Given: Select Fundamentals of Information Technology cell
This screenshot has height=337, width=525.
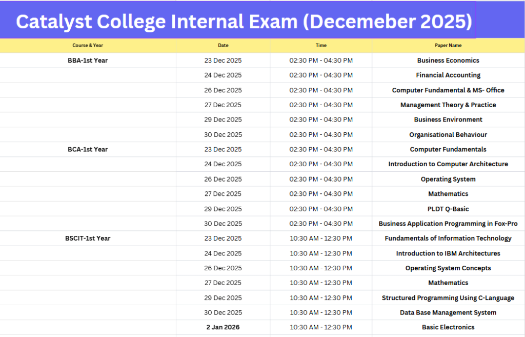Looking at the screenshot, I should pos(448,238).
